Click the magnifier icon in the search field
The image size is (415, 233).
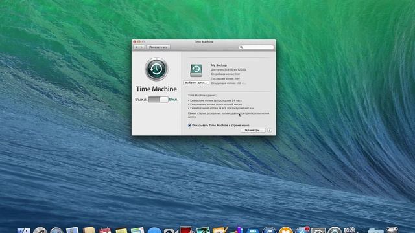[x=241, y=47]
